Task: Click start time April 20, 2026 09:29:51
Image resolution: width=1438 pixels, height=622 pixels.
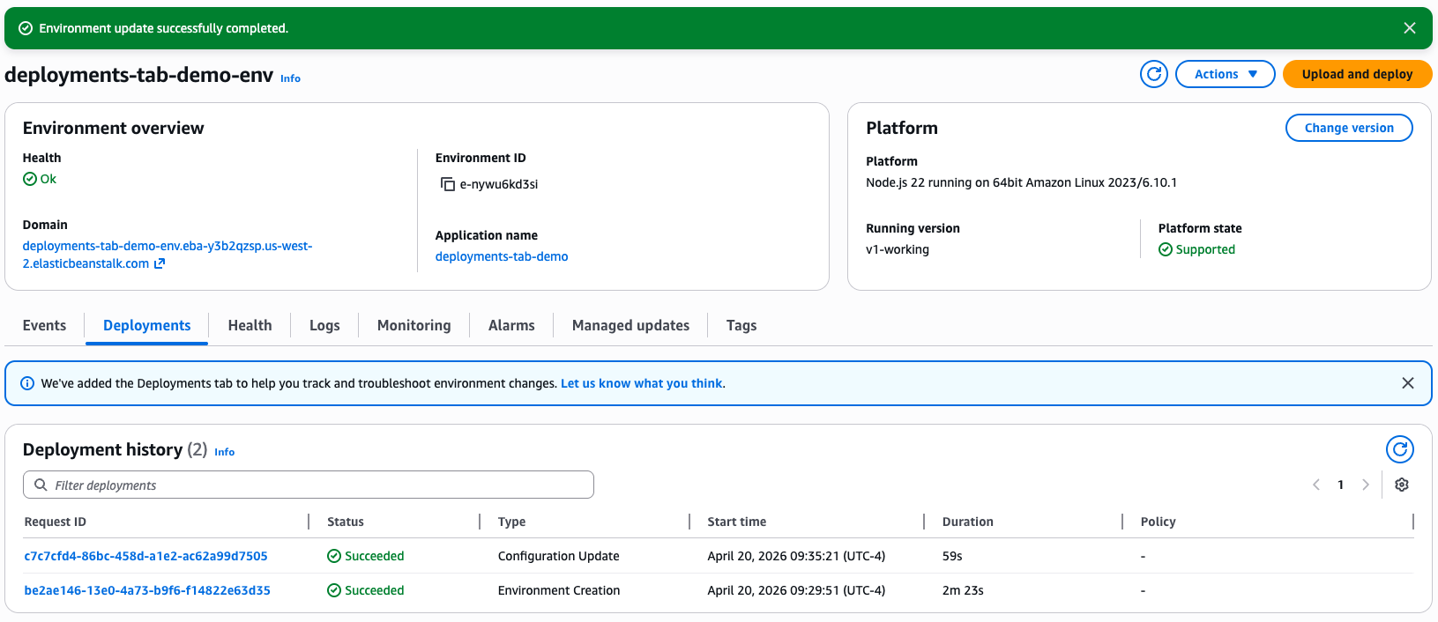Action: (x=797, y=590)
